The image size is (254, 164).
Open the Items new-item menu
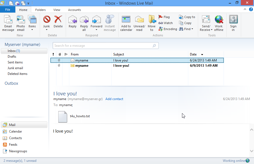(x=32, y=23)
